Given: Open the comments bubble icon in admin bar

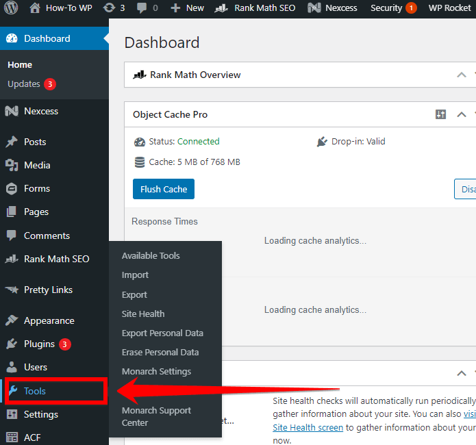Looking at the screenshot, I should (x=143, y=8).
